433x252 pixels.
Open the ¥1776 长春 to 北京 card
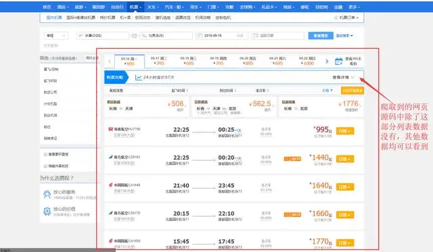pos(321,107)
